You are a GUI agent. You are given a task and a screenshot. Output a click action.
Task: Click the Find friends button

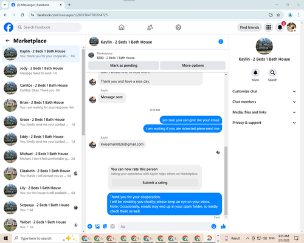[249, 27]
